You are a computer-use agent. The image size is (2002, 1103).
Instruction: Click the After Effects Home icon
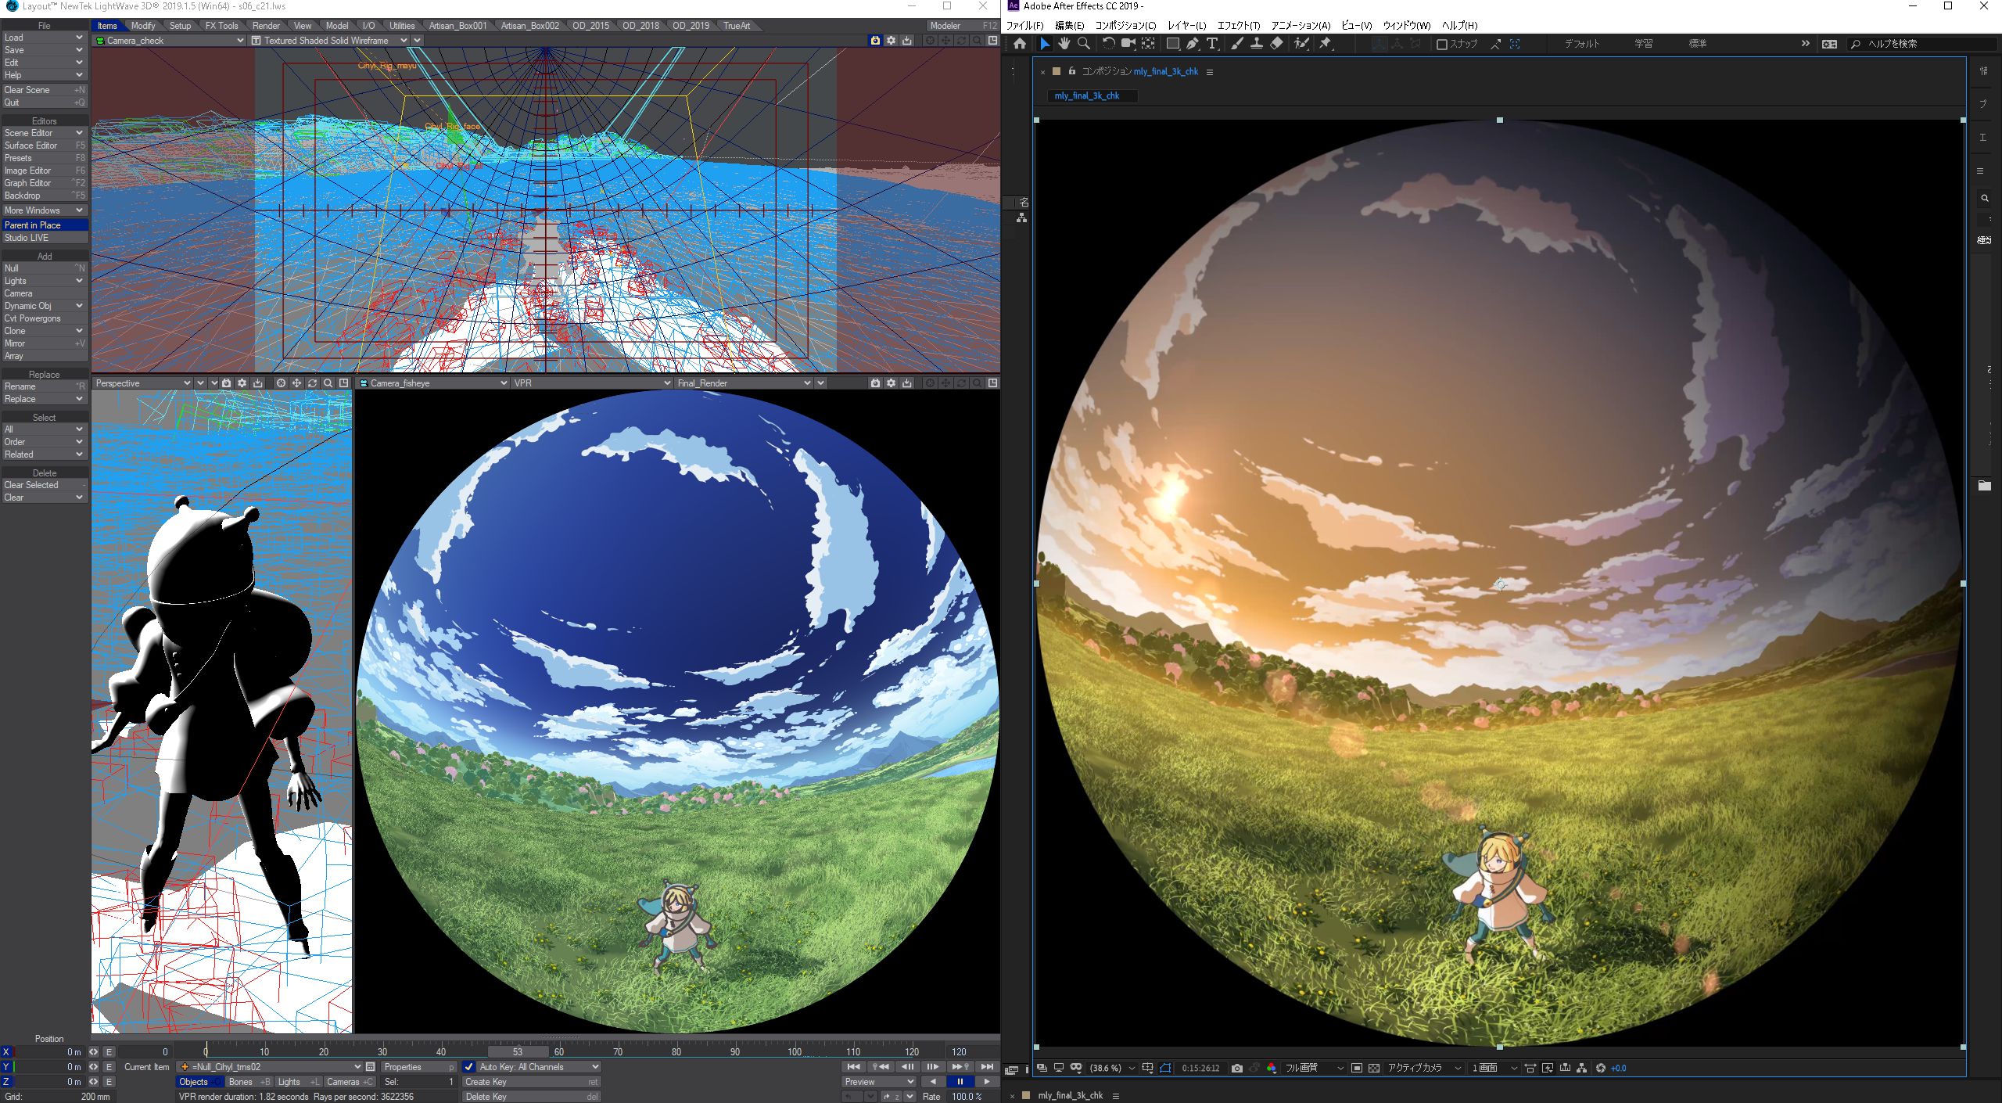pos(1020,44)
